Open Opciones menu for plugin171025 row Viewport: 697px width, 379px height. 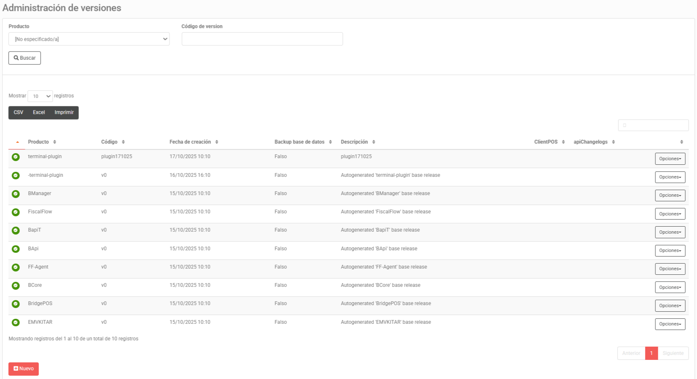click(670, 159)
